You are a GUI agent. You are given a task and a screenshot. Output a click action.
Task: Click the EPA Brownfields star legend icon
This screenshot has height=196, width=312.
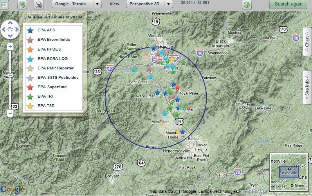tap(30, 40)
